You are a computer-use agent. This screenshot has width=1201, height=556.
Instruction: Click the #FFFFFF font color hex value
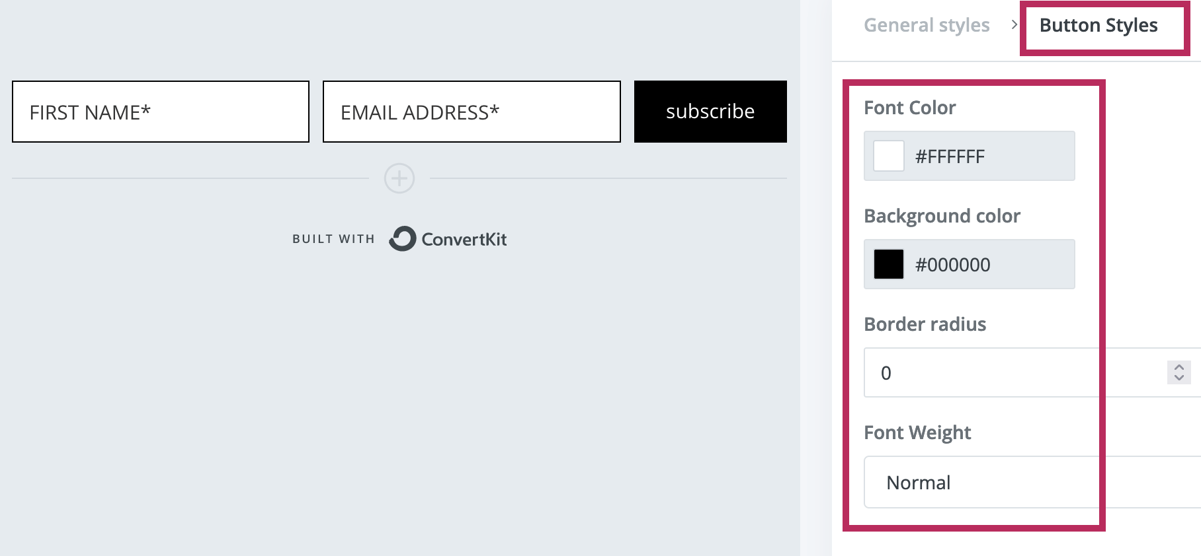tap(950, 156)
